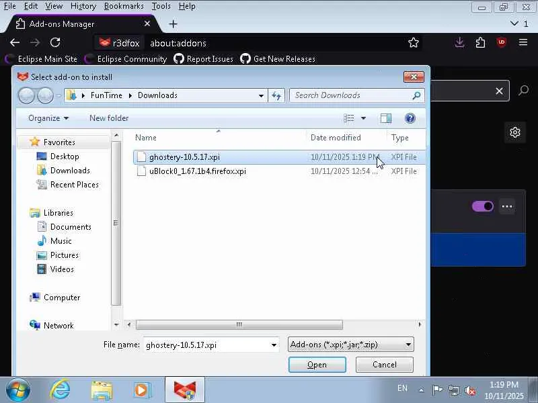The width and height of the screenshot is (538, 403).
Task: Open the Tools menu
Action: tap(161, 6)
